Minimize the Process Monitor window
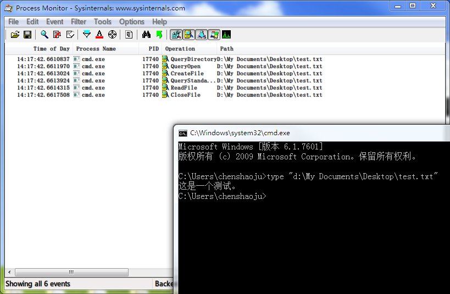The height and width of the screenshot is (294, 450). click(398, 5)
